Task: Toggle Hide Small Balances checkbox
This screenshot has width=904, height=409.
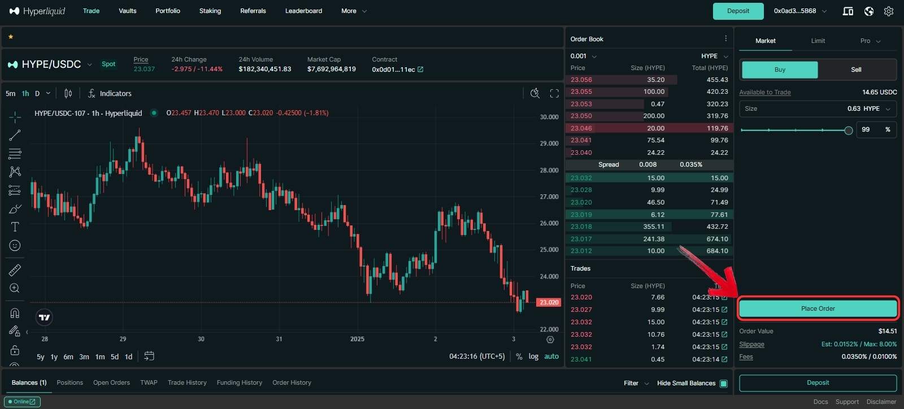Action: (724, 383)
